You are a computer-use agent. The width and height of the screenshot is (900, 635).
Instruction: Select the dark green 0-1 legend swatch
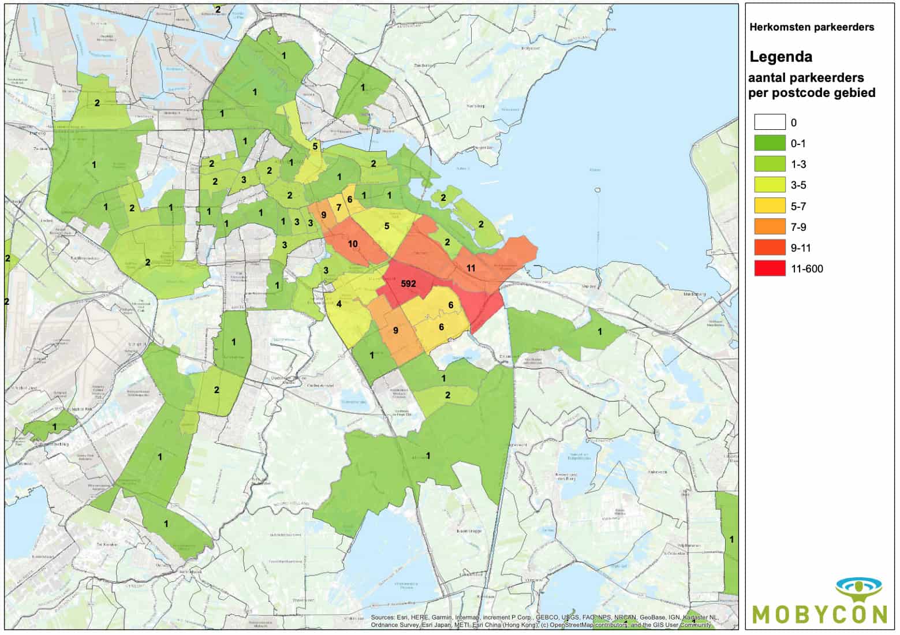[x=770, y=143]
